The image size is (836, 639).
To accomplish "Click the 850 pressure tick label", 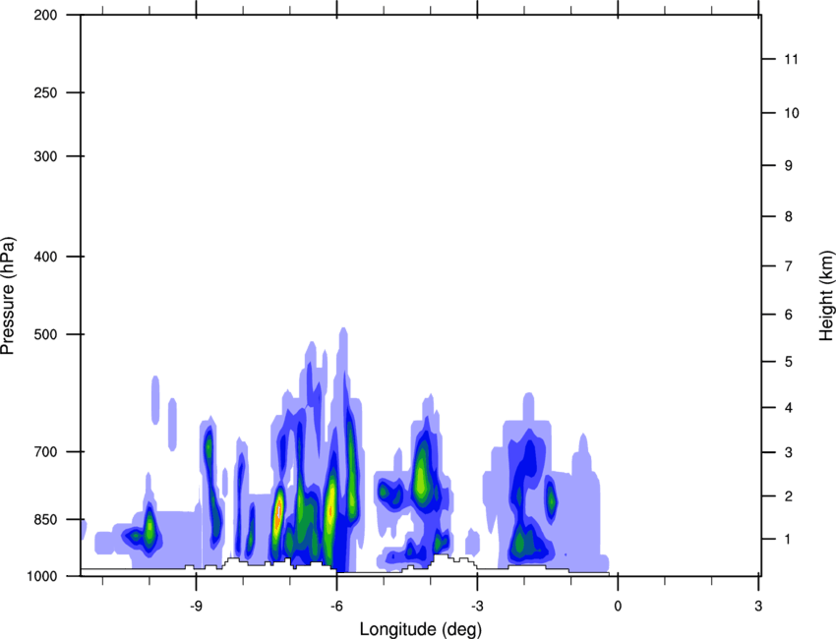I will coord(45,519).
